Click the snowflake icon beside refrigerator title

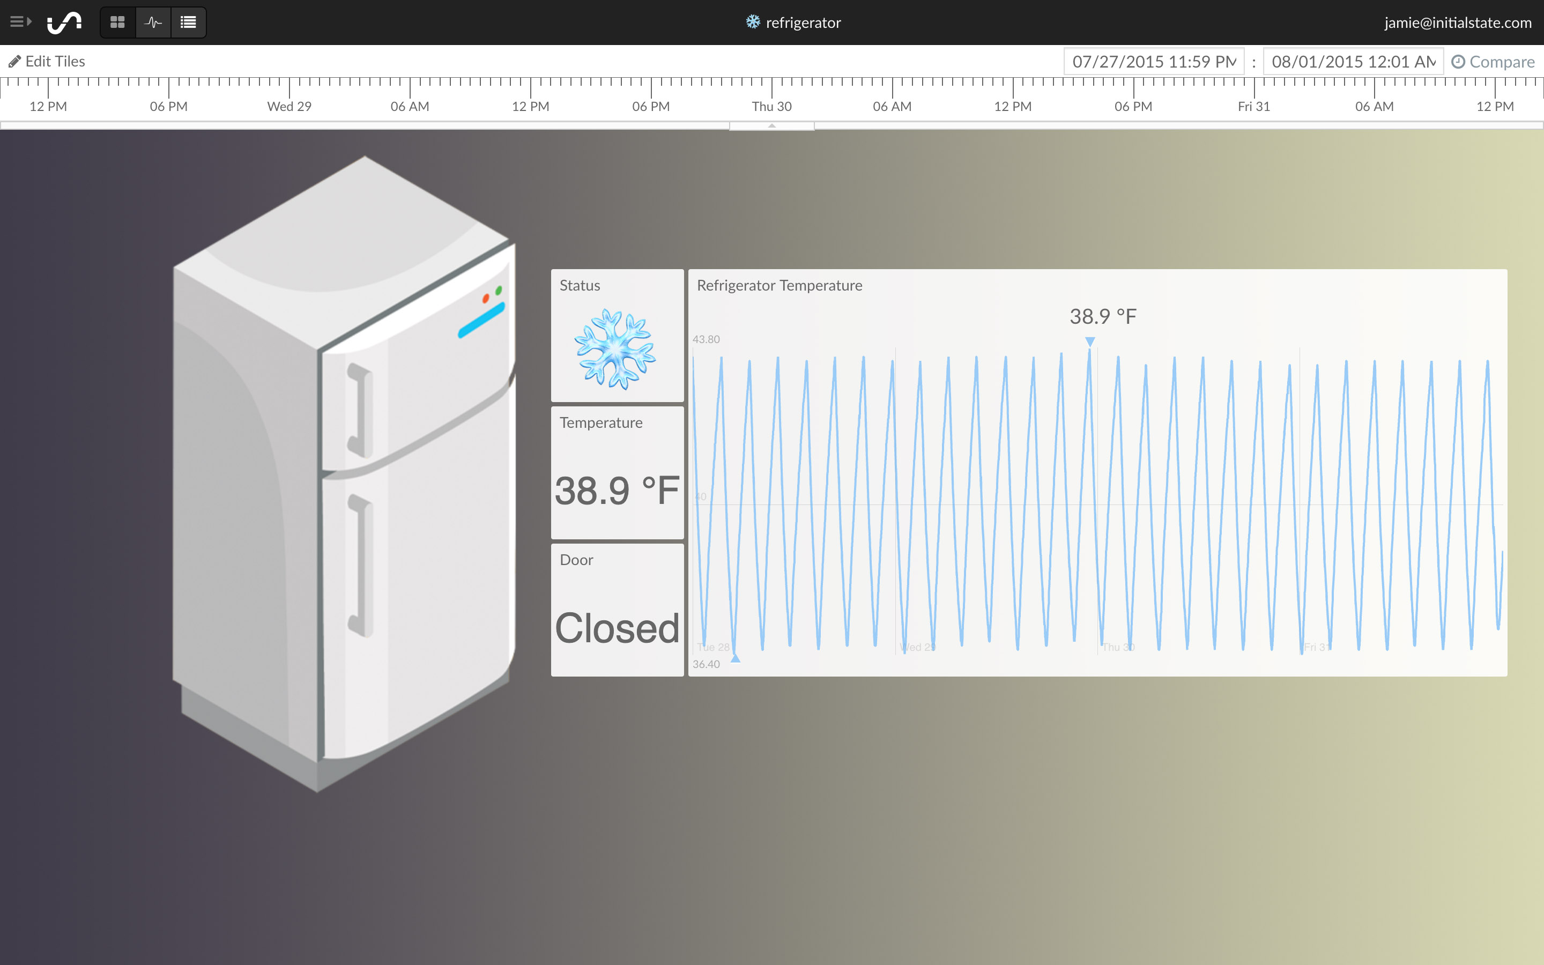tap(753, 23)
